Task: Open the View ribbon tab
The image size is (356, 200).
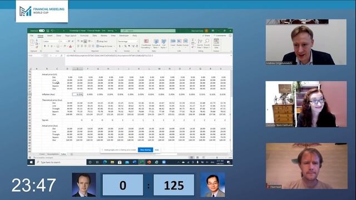Action: coord(113,36)
